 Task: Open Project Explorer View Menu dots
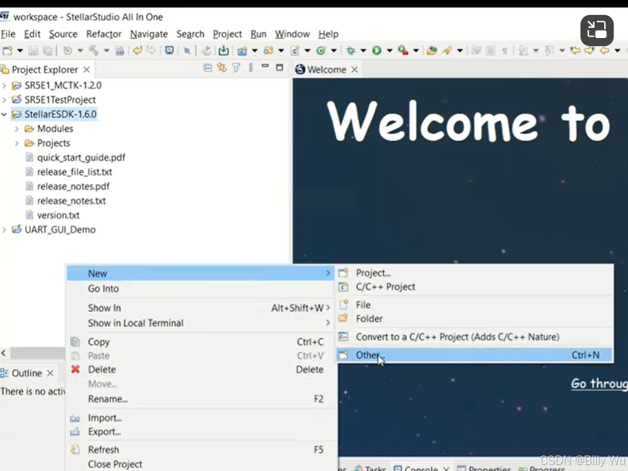point(251,68)
